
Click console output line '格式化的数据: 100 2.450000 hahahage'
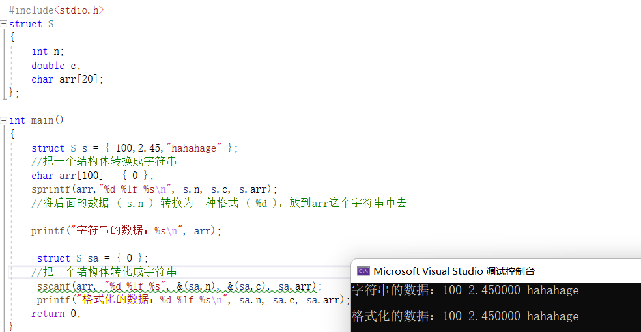(x=465, y=316)
